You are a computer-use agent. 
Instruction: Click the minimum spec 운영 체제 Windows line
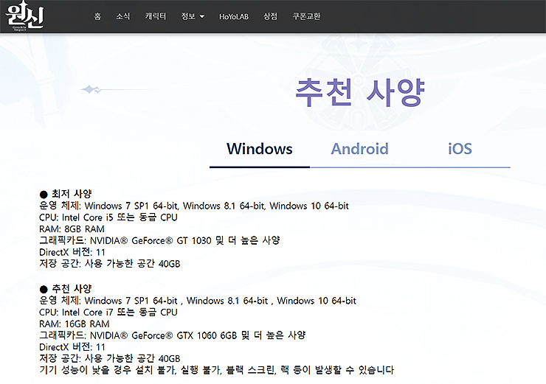pos(194,206)
